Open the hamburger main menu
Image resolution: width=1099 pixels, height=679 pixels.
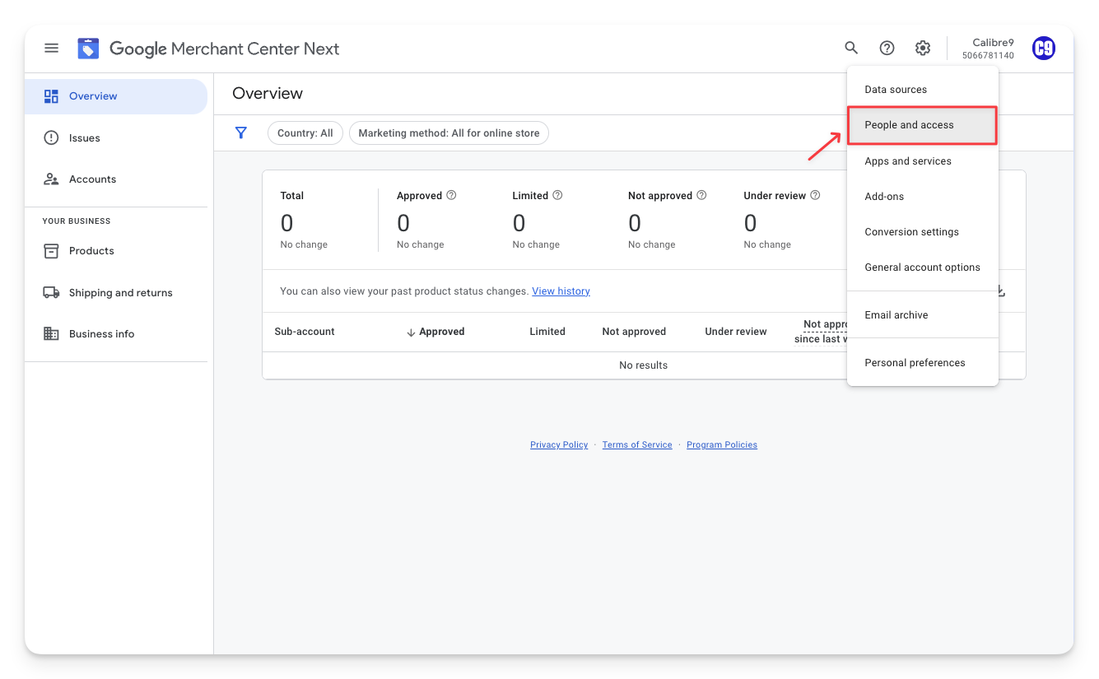click(x=51, y=48)
